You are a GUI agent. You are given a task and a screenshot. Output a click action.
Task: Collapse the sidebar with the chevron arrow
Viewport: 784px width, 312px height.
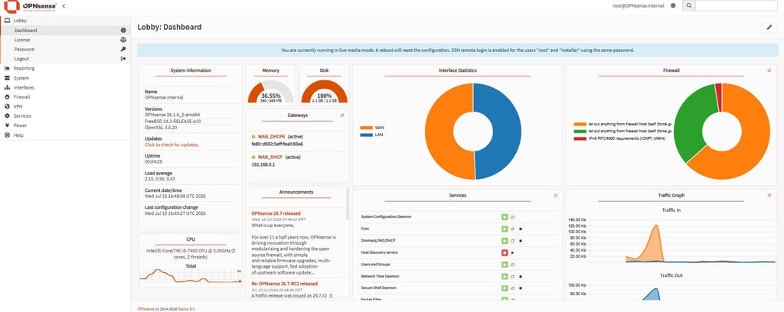tap(64, 6)
